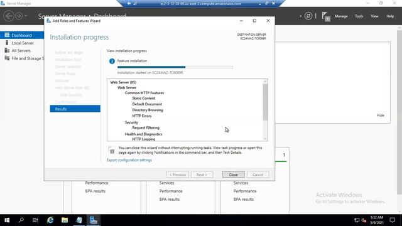Select HTTP Errors entry

coord(142,116)
